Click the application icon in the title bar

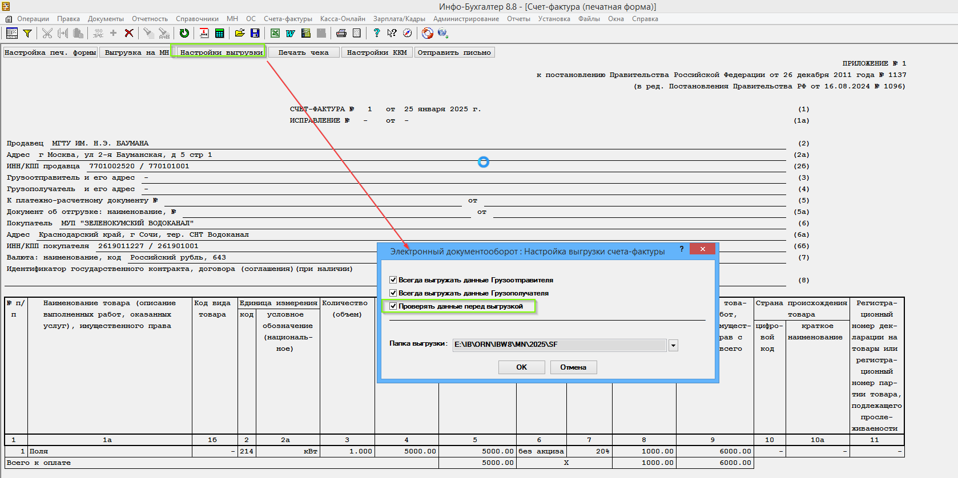[x=6, y=6]
